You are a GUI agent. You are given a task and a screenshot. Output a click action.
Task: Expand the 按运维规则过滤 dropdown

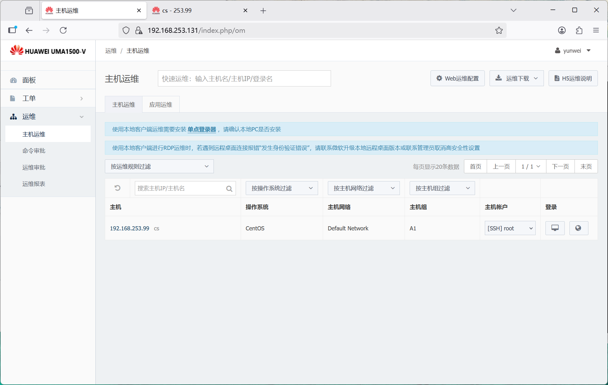(x=159, y=166)
